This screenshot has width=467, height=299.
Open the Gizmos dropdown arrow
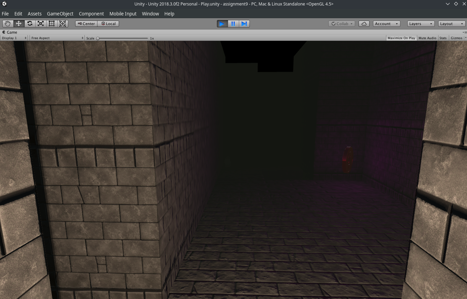[465, 38]
